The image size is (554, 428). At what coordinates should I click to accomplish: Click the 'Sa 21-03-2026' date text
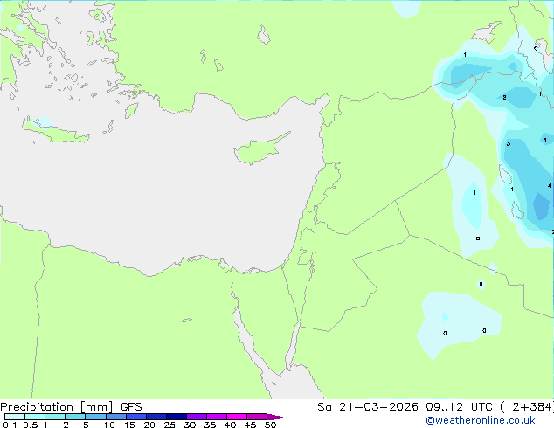368,407
